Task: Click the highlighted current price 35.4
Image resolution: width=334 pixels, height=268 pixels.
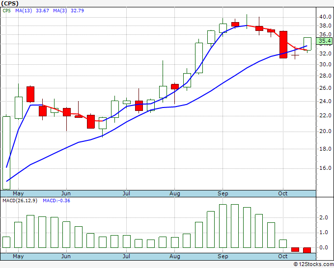Action: 324,41
